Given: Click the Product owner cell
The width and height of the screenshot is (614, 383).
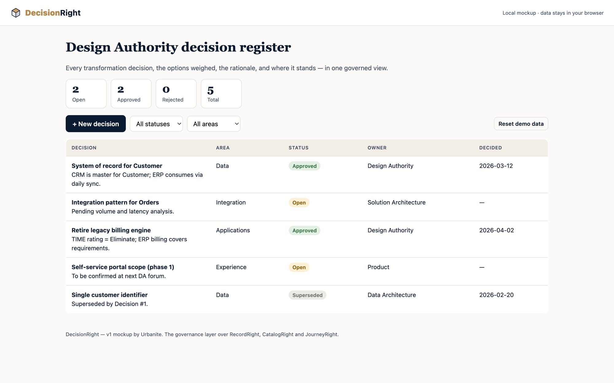Looking at the screenshot, I should click(378, 267).
